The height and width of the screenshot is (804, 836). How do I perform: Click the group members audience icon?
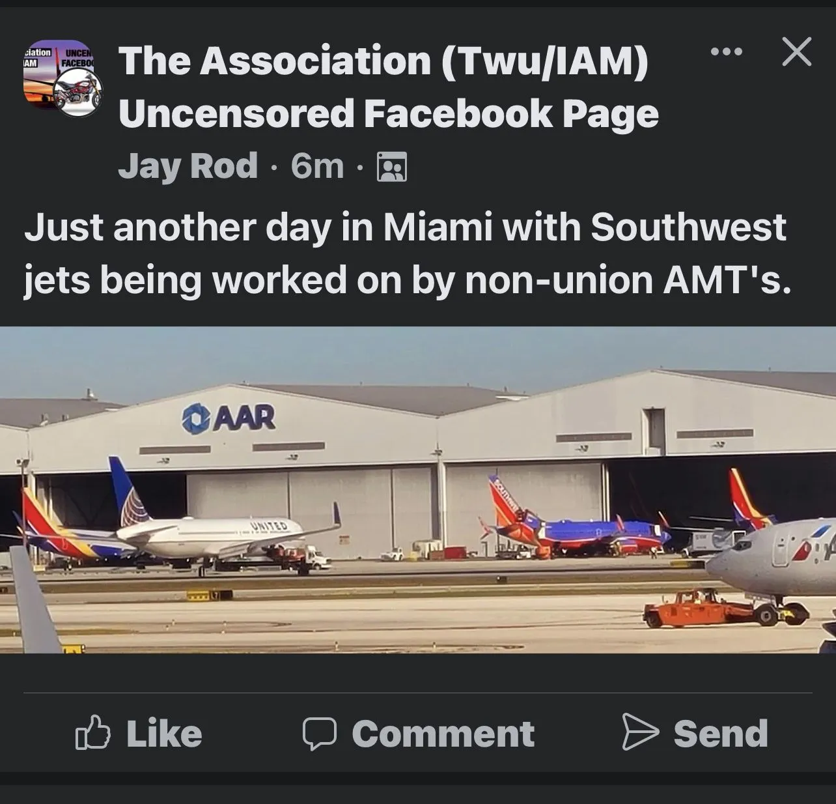coord(392,167)
